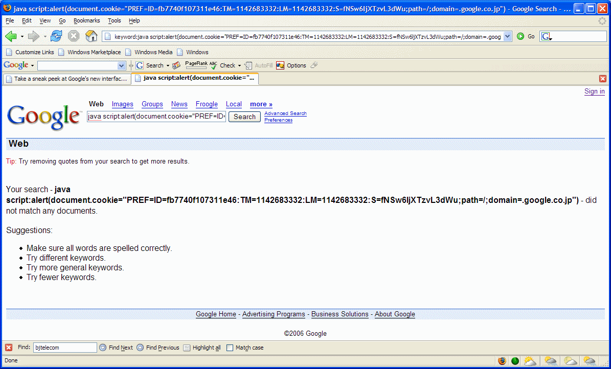Click the highlighter pen toolbar icon
611x369 pixels.
click(314, 65)
